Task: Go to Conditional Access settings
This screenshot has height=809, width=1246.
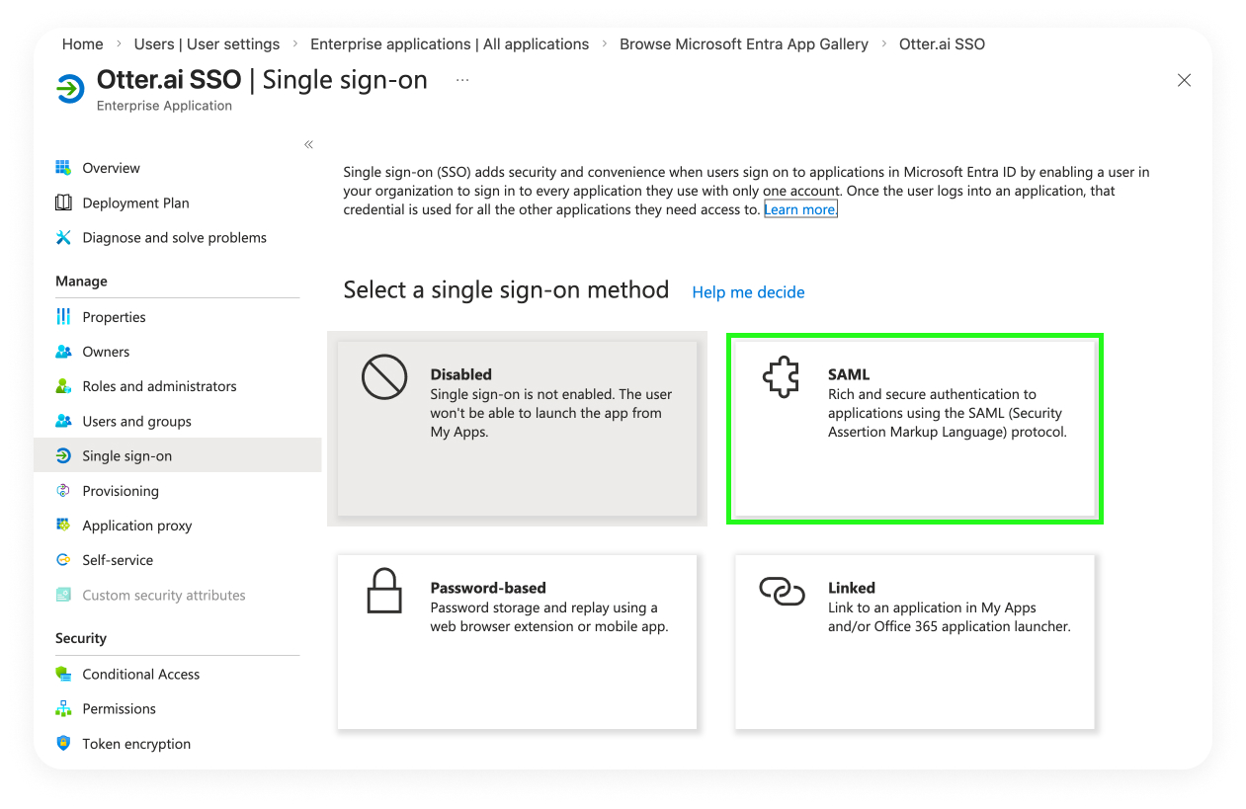Action: [x=140, y=675]
